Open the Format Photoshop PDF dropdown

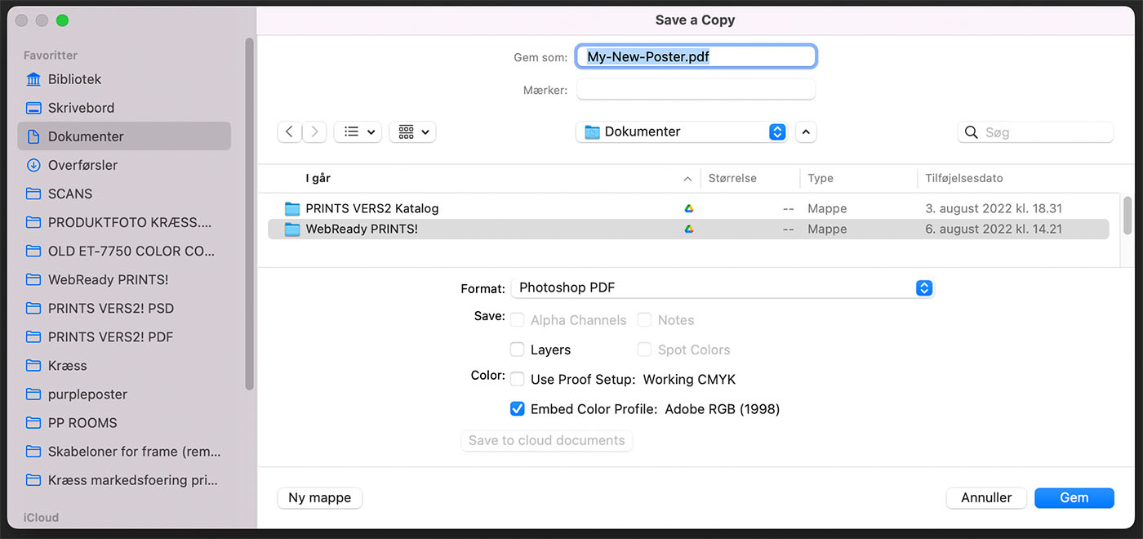723,287
